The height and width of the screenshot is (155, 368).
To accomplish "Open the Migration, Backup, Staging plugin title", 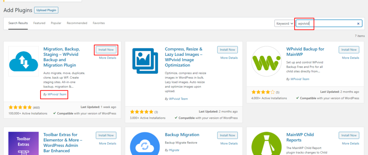I will point(62,57).
